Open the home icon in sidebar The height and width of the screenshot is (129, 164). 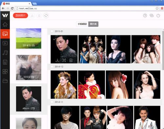5,24
